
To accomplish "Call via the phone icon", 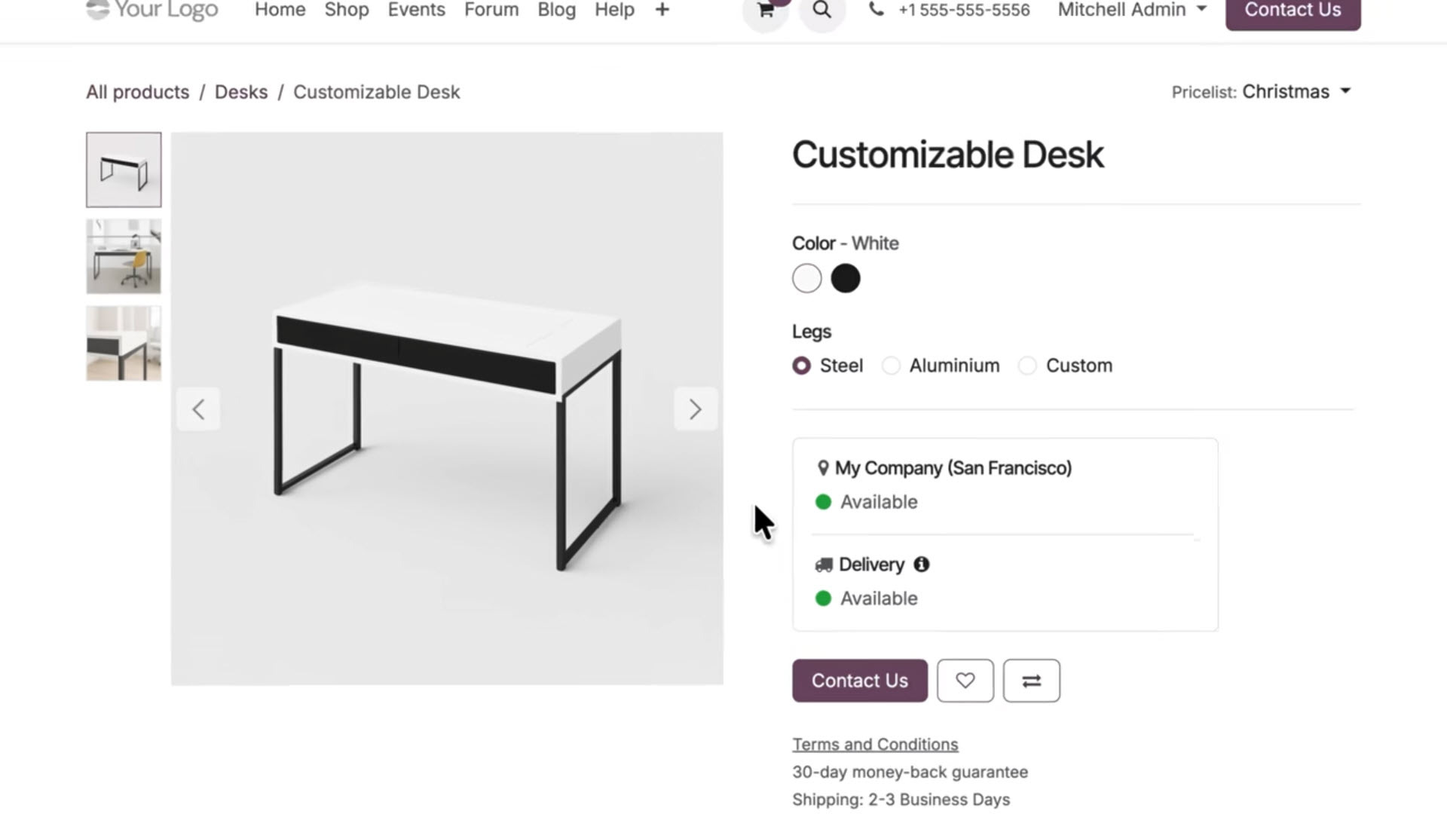I will pyautogui.click(x=875, y=10).
